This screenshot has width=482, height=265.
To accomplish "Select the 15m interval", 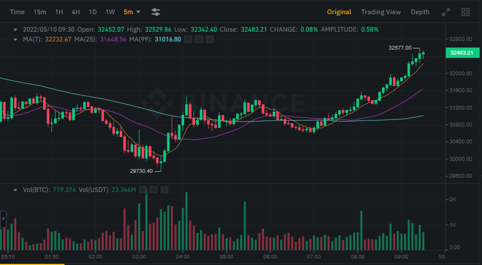I will [x=40, y=11].
